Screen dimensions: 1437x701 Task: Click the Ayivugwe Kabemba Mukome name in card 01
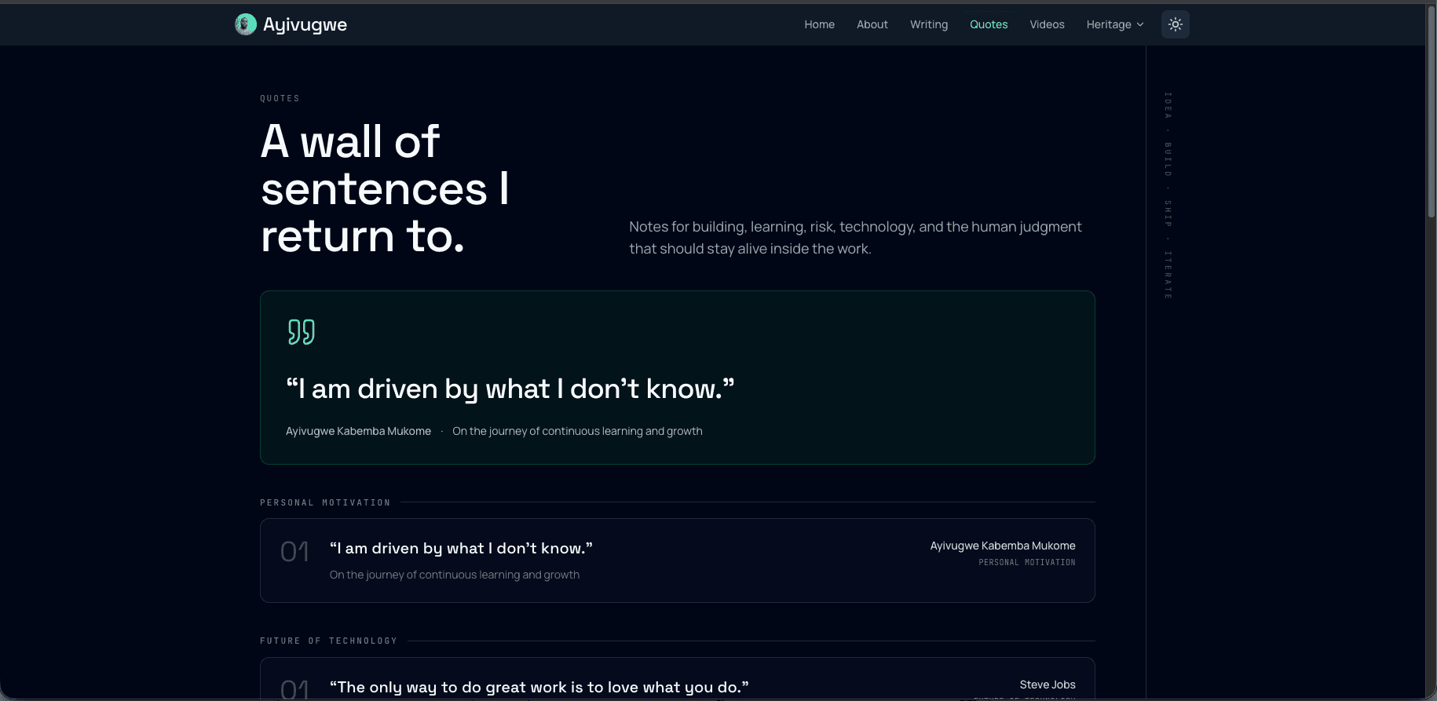point(1003,546)
